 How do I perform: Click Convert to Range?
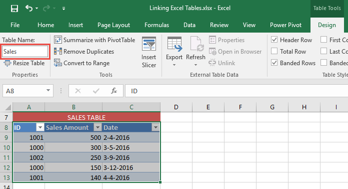(82, 63)
